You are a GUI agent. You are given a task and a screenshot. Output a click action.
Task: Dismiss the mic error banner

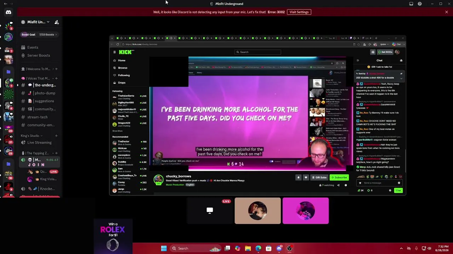coord(447,12)
